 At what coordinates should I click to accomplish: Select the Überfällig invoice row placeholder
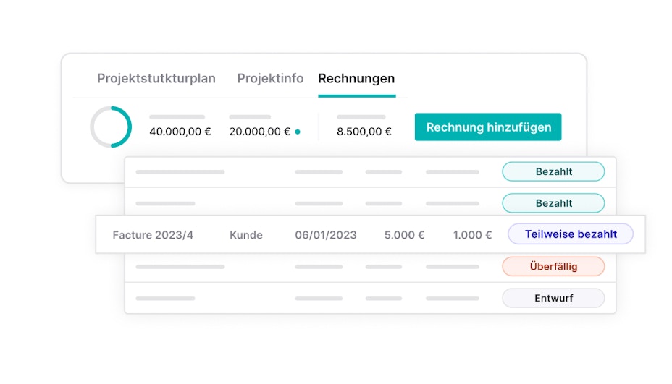click(x=180, y=267)
